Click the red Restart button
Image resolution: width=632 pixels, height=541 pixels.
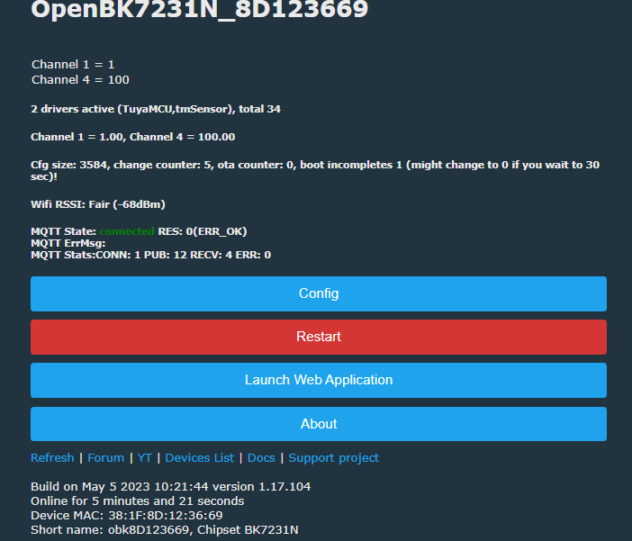(319, 337)
